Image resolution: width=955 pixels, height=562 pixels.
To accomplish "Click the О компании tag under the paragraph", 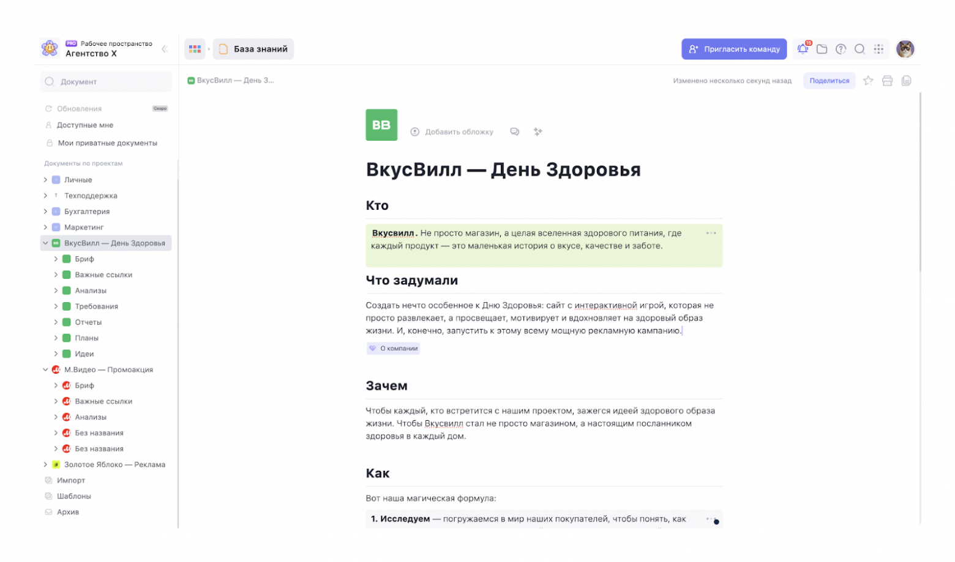I will (x=393, y=348).
